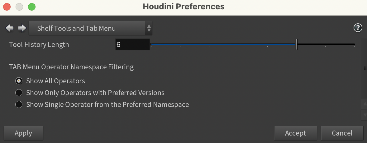This screenshot has height=143, width=367.
Task: Click the Tool History Length slider handle
Action: click(296, 44)
